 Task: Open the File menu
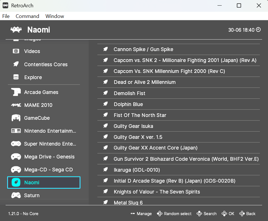pyautogui.click(x=6, y=16)
